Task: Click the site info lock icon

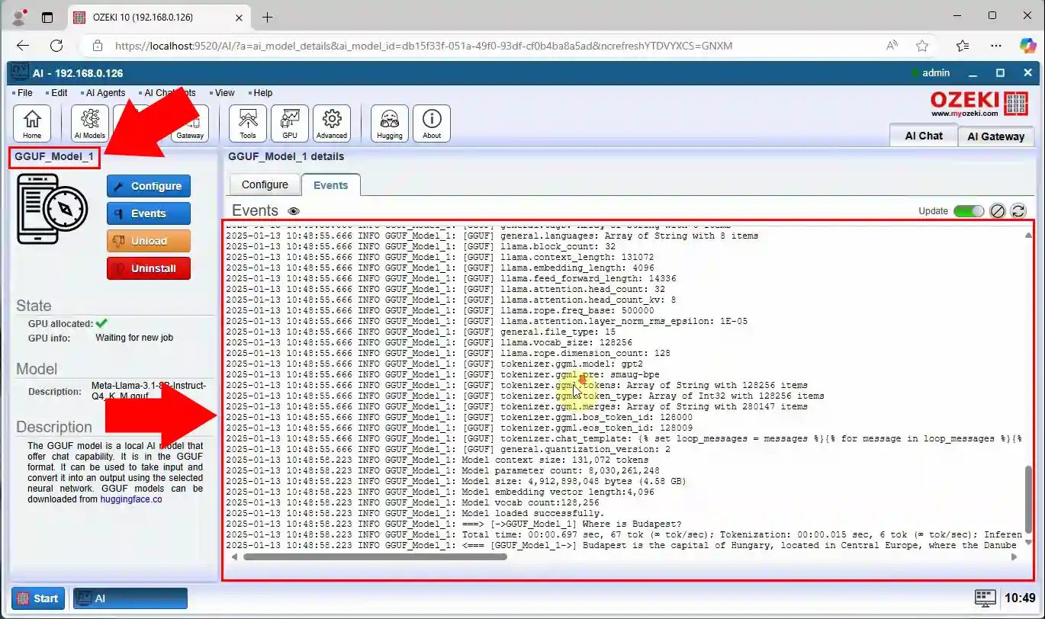Action: pyautogui.click(x=97, y=46)
